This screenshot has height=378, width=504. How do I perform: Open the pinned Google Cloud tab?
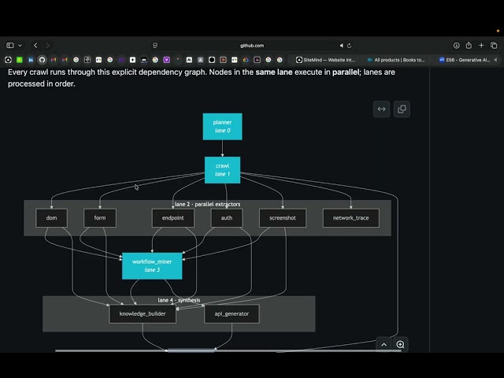246,60
